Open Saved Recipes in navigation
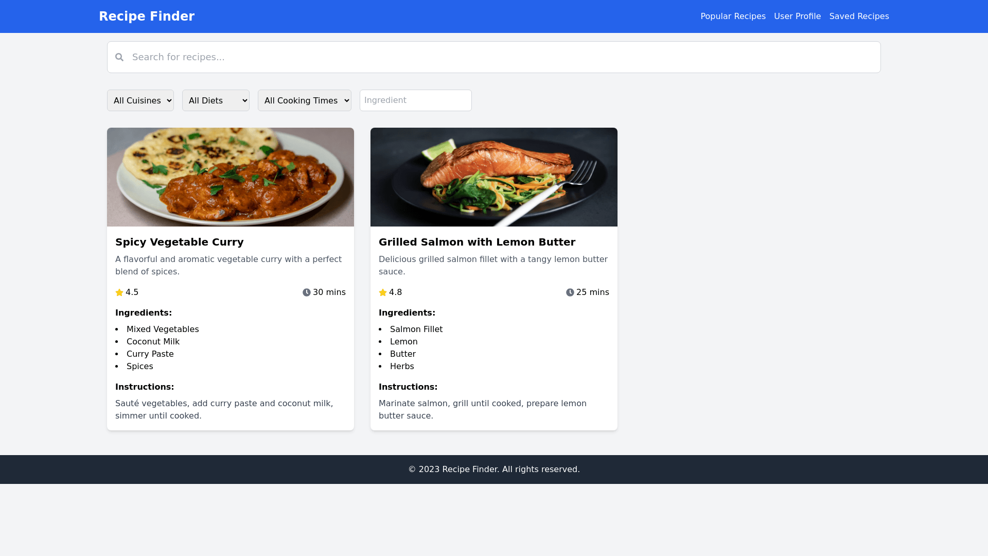The width and height of the screenshot is (988, 556). pos(859,16)
